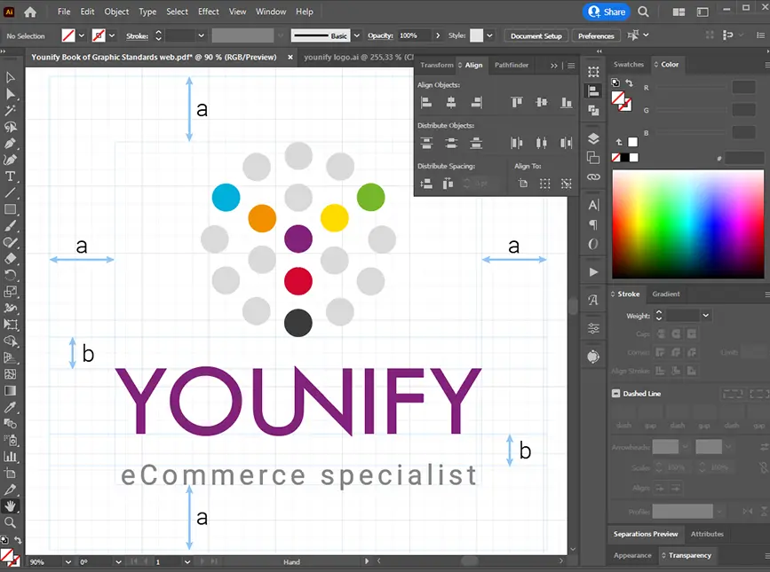Switch to the Gradient tab

click(666, 294)
